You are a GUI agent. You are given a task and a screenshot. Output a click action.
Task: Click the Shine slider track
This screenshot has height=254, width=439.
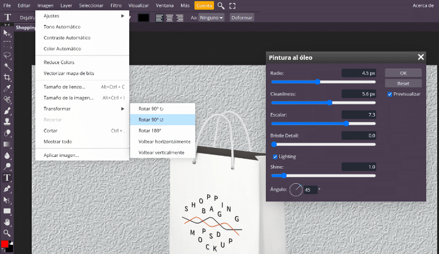[323, 176]
